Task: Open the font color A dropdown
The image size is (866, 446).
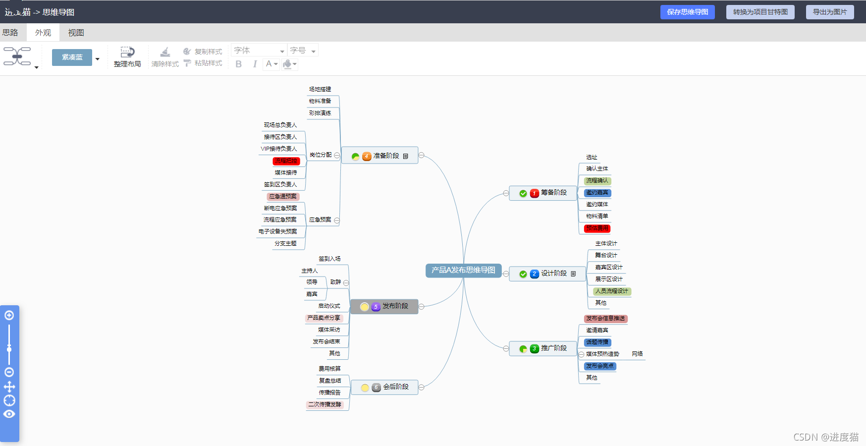Action: (271, 64)
